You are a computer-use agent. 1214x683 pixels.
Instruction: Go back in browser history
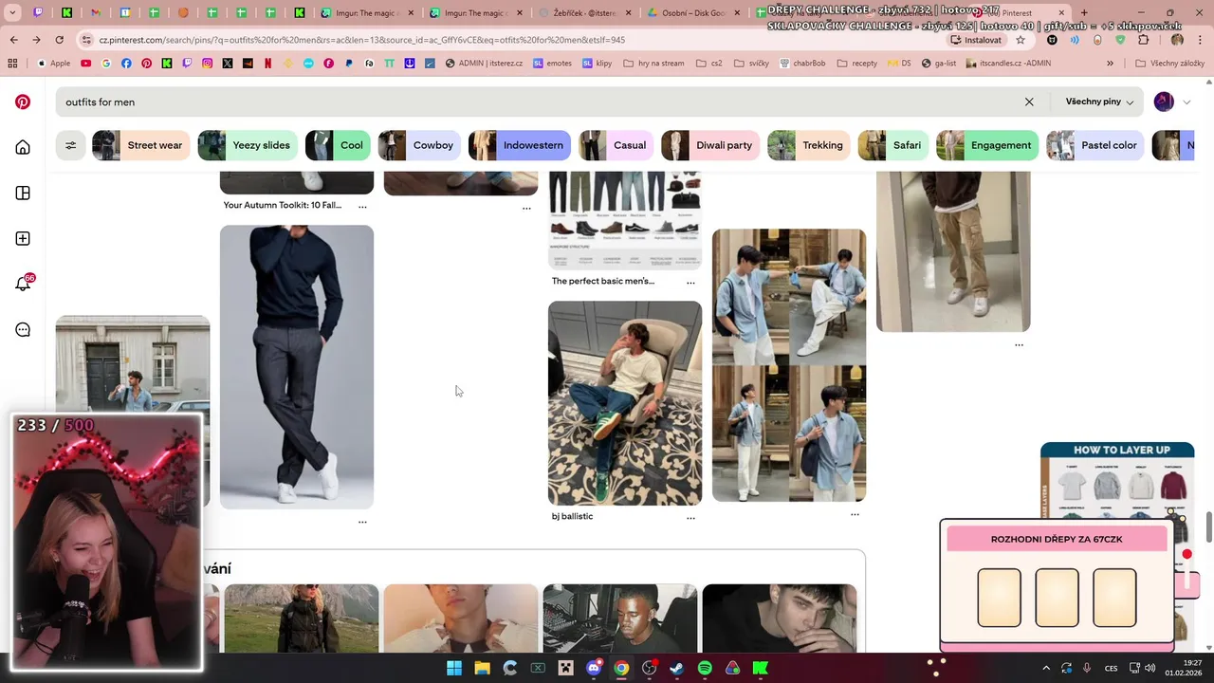(x=13, y=40)
